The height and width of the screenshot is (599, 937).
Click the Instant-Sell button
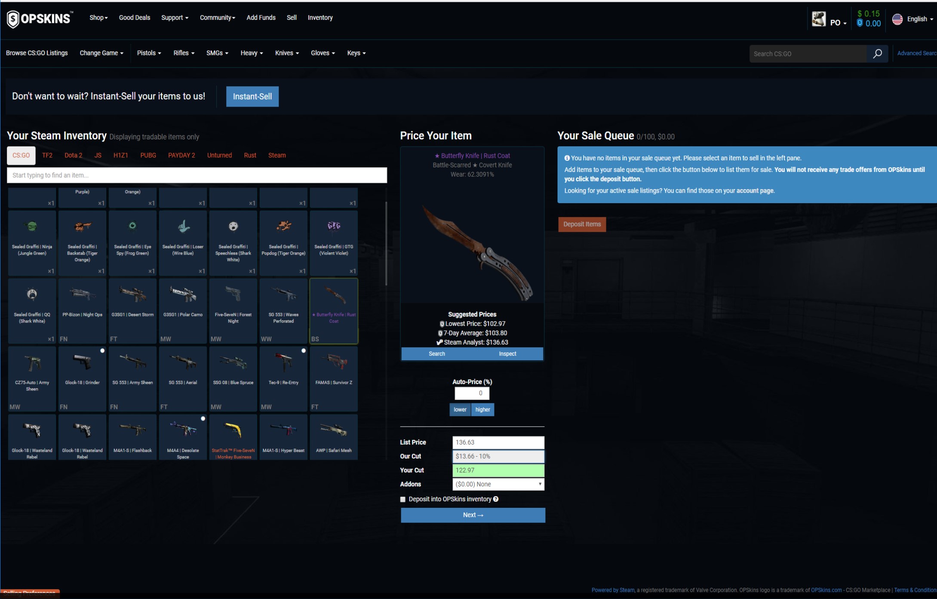[x=252, y=96]
